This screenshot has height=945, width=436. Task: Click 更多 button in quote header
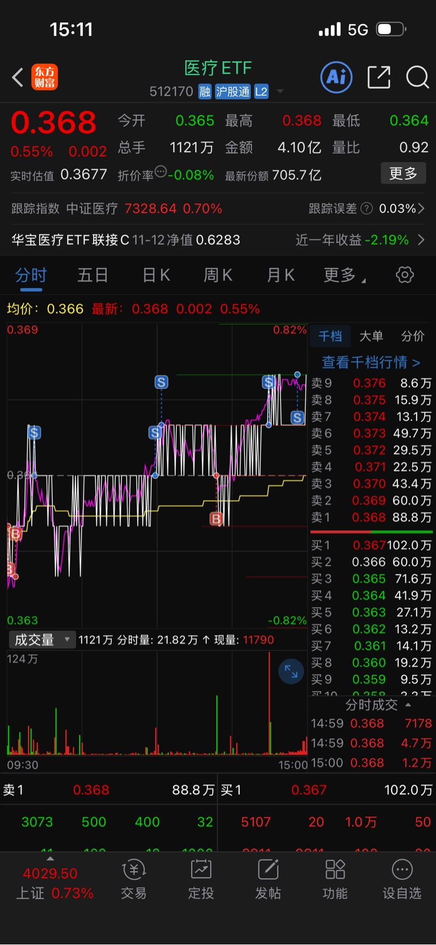pos(403,173)
